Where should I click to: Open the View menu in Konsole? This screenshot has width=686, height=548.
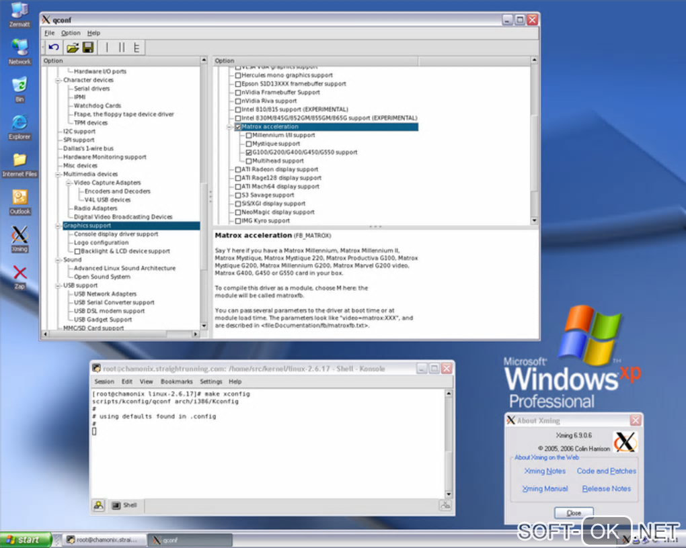[146, 381]
